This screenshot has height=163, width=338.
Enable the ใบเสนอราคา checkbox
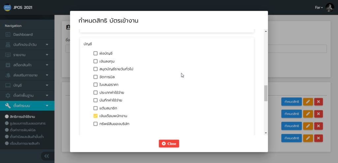95,85
